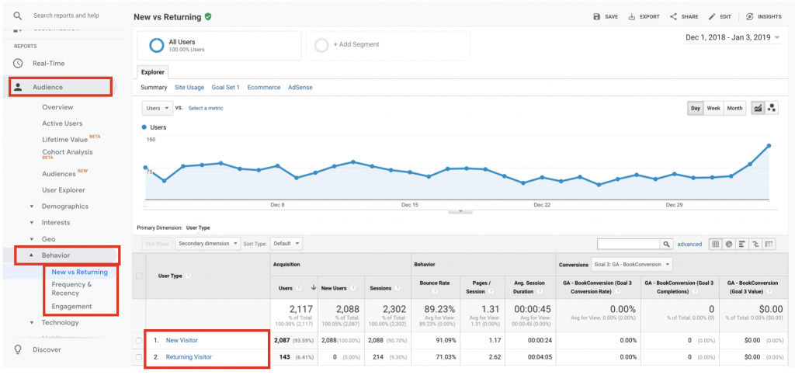Toggle the select-all rows header checkbox

coord(140,275)
